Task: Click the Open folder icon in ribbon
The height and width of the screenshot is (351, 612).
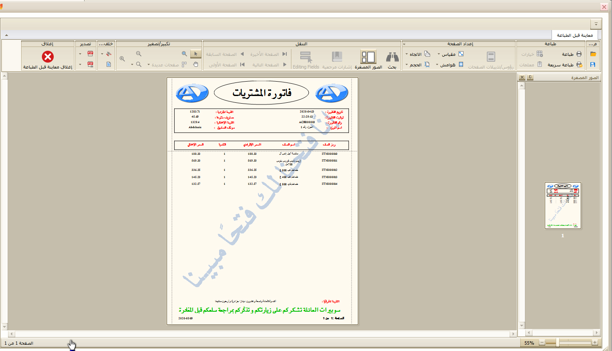Action: tap(593, 54)
